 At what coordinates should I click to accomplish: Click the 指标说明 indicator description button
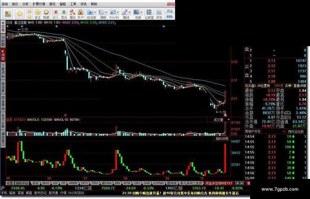pyautogui.click(x=222, y=139)
